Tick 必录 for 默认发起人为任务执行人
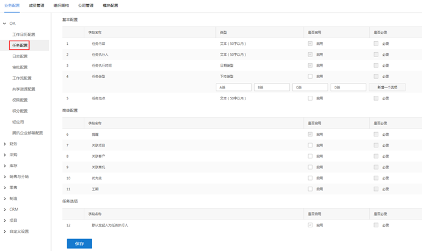 click(x=376, y=225)
